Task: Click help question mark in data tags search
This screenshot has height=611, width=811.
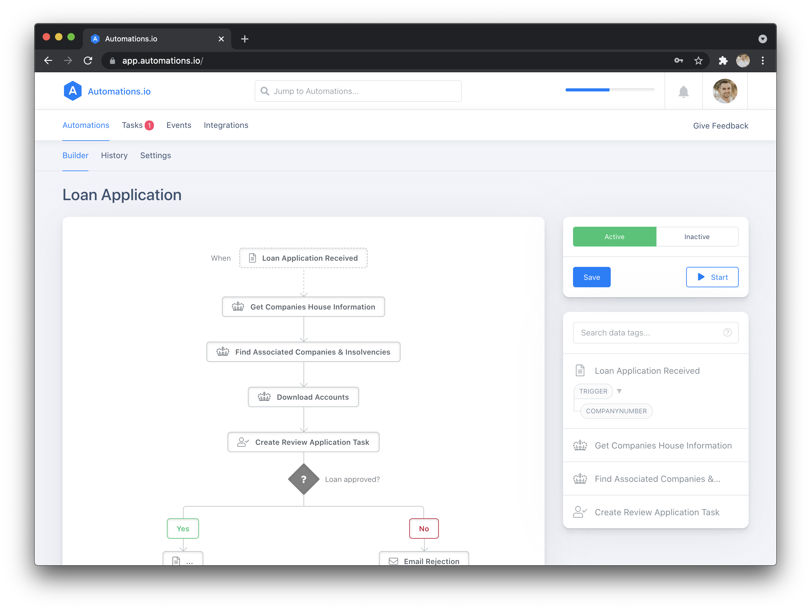Action: [728, 332]
